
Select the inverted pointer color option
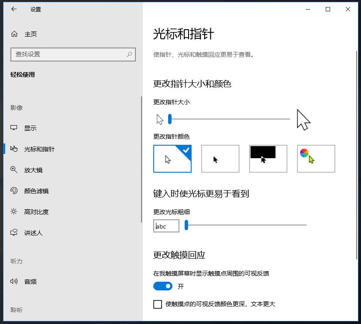click(268, 159)
